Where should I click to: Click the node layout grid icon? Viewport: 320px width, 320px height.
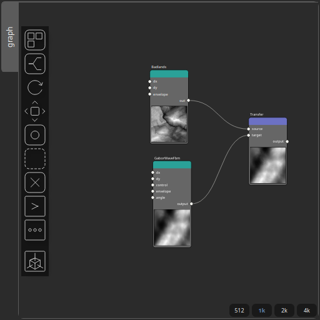[35, 40]
